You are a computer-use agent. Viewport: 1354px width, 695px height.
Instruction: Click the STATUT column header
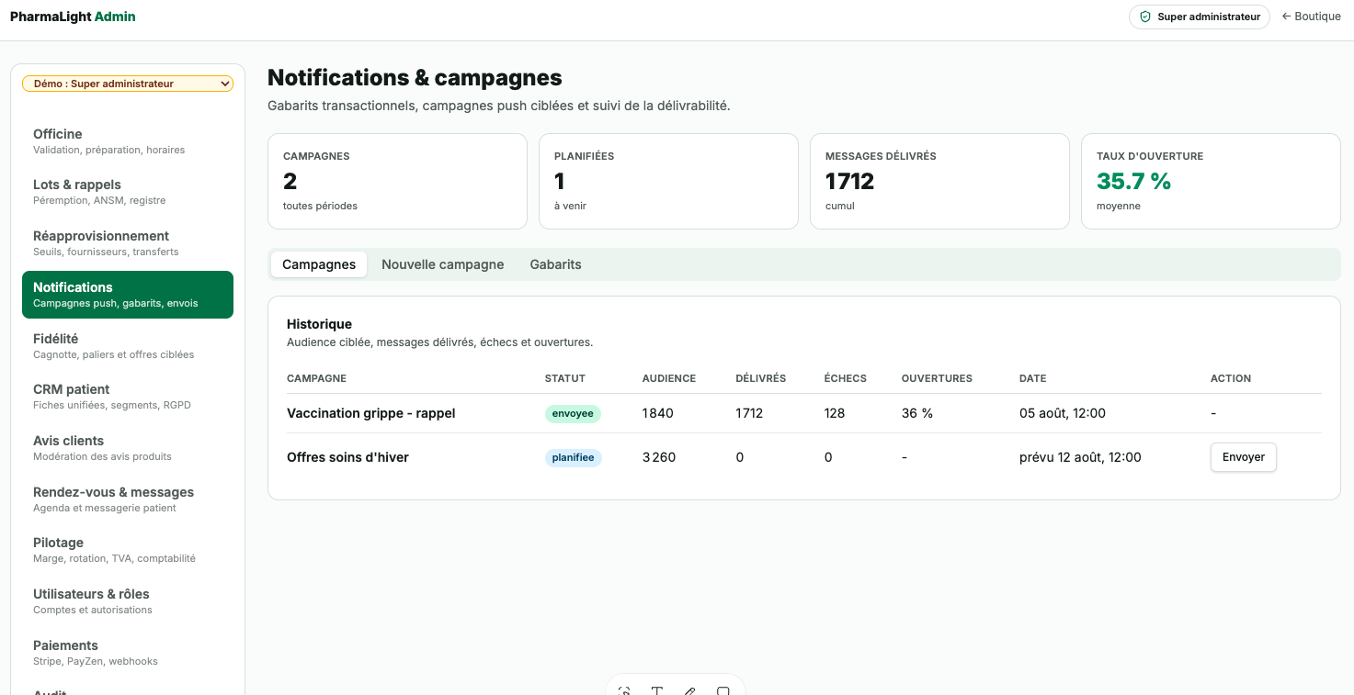(565, 378)
